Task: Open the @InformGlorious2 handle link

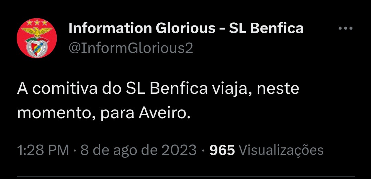Action: [131, 48]
